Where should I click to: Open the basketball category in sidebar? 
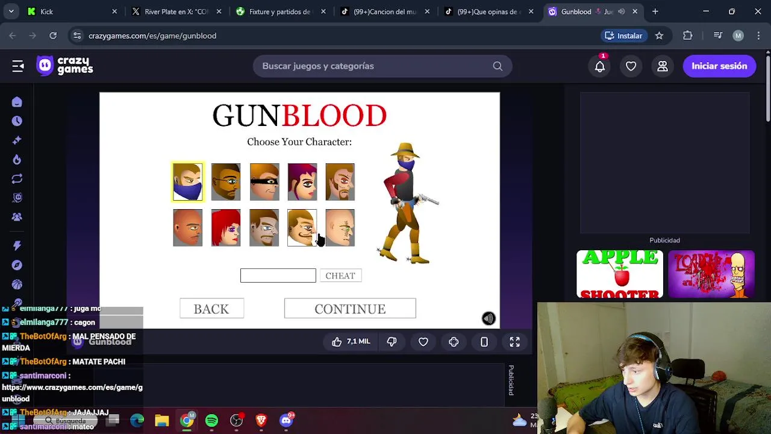coord(17,284)
